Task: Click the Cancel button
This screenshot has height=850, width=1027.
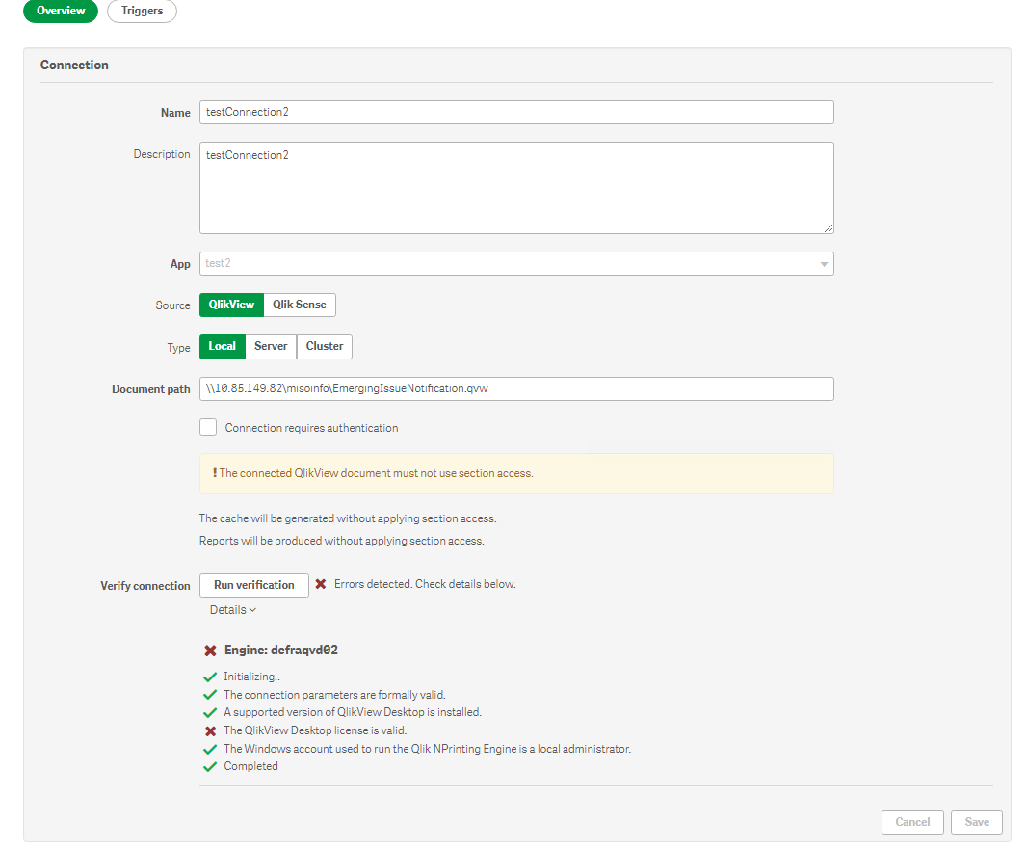Action: pos(912,822)
